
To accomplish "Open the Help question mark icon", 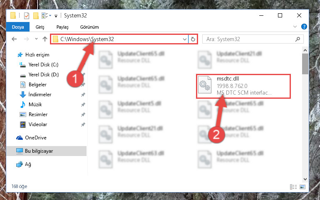I will point(304,27).
